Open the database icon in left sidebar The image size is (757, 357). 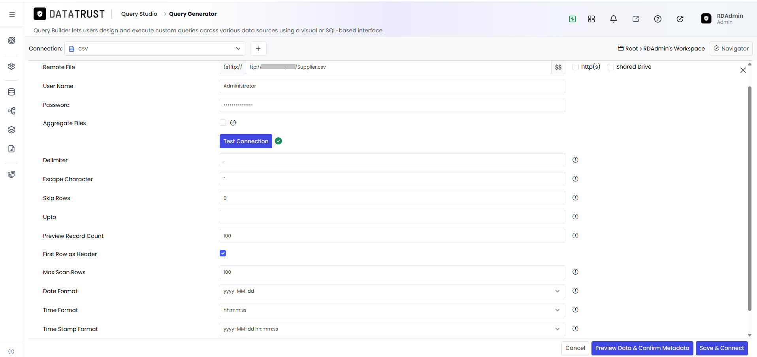tap(11, 92)
